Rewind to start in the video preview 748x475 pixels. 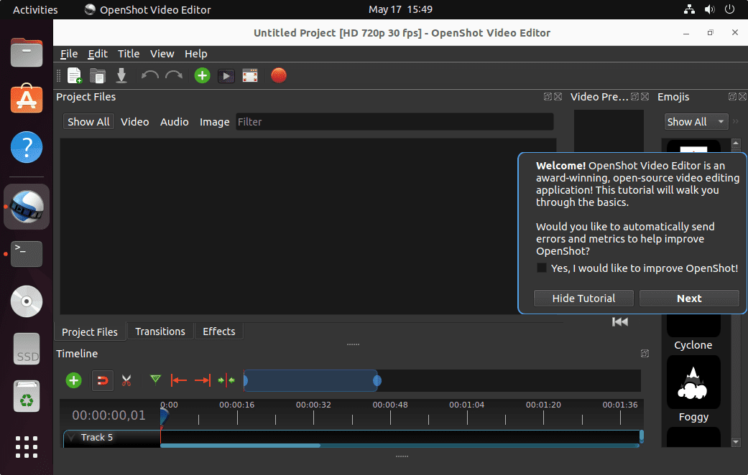619,322
